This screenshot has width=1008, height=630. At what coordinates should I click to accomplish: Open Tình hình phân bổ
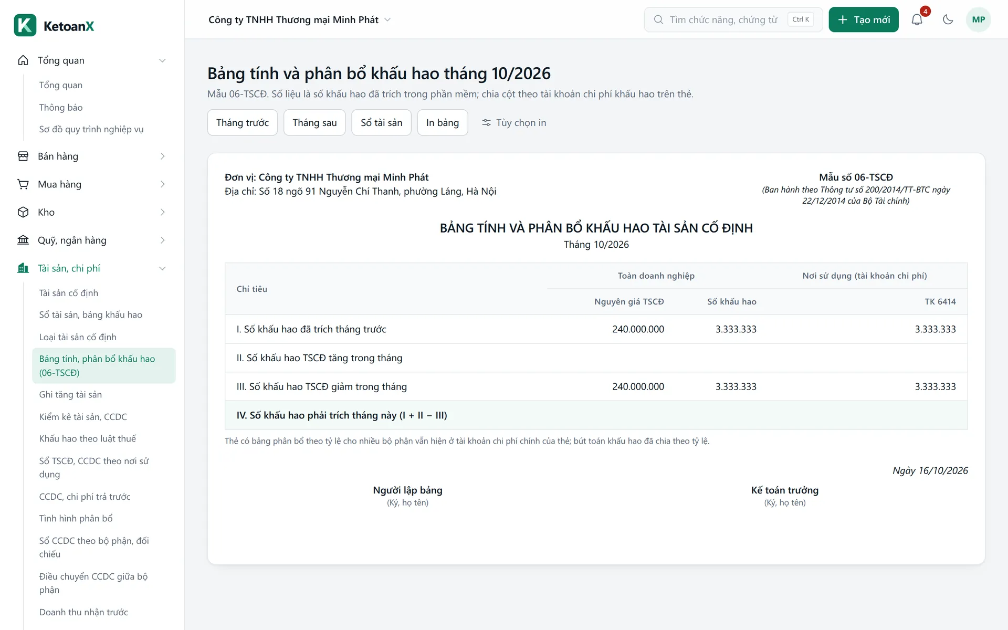pyautogui.click(x=76, y=519)
